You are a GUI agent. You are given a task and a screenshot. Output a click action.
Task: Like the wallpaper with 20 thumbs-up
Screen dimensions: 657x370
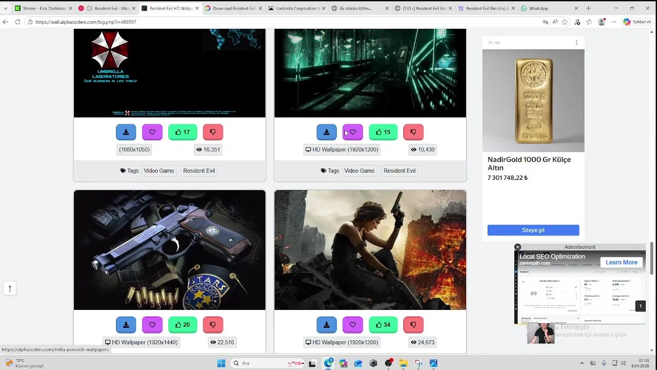[x=183, y=325]
